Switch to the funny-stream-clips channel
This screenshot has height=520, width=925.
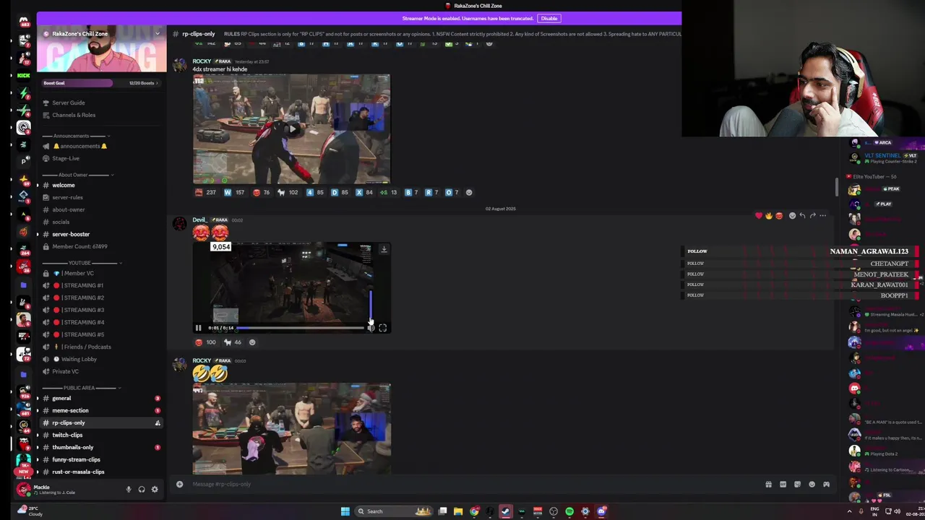click(76, 459)
